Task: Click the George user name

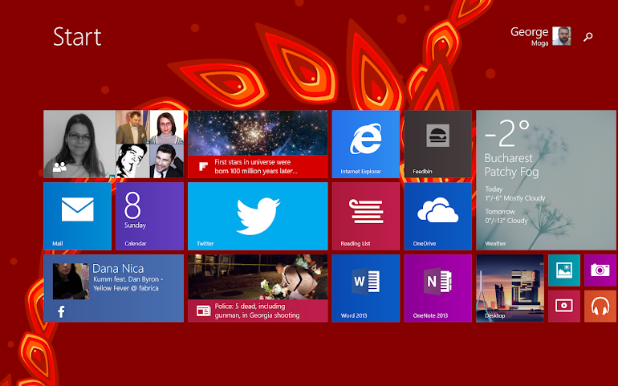Action: click(530, 31)
